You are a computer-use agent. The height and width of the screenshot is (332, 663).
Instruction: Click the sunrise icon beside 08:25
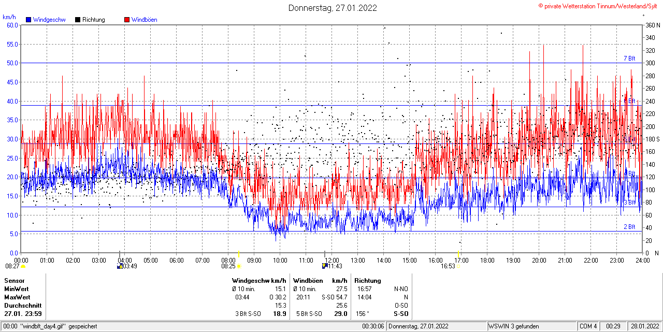pos(239,266)
